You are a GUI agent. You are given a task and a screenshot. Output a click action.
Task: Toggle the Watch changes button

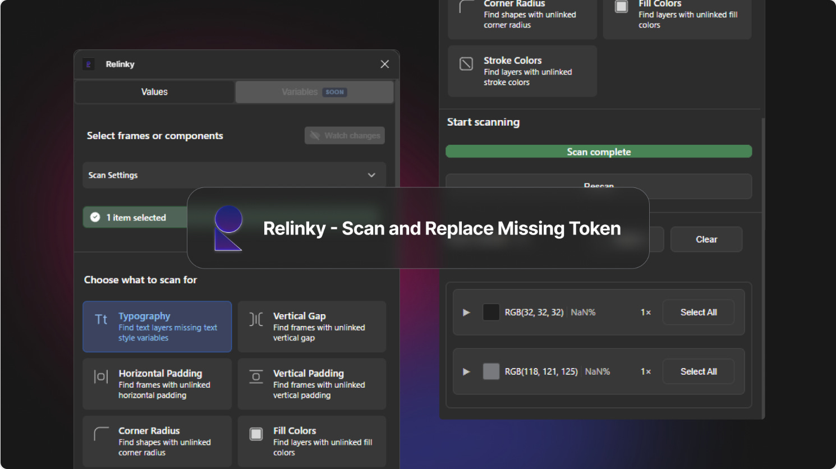(344, 135)
